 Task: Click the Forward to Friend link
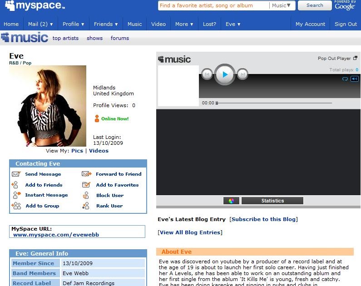point(119,174)
